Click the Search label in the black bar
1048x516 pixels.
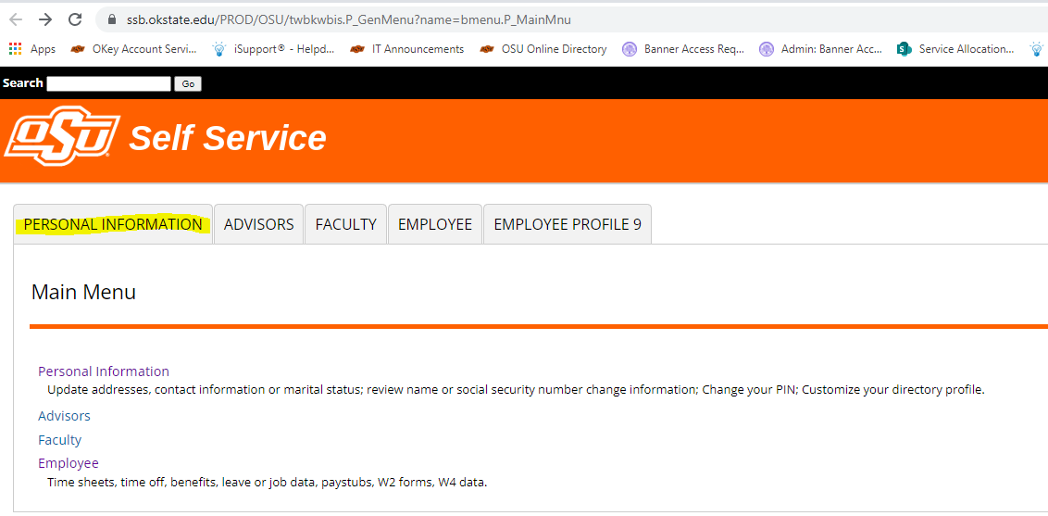(x=23, y=82)
